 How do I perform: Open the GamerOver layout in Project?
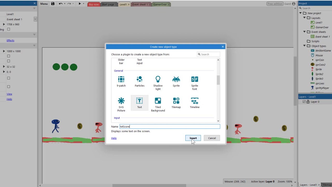pyautogui.click(x=322, y=27)
